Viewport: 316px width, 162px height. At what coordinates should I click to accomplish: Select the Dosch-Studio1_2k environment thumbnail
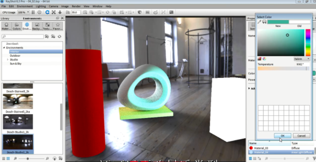point(18,121)
